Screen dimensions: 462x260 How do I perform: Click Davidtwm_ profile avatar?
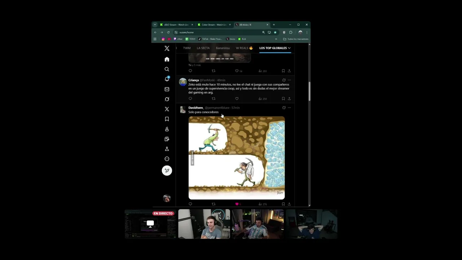(183, 110)
